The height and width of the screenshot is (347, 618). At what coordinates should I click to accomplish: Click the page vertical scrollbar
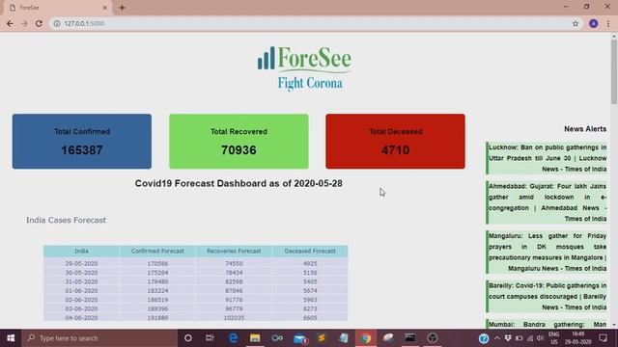tap(614, 71)
